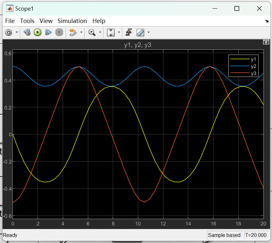Click the Step Back button
The height and width of the screenshot is (243, 272).
tap(27, 32)
